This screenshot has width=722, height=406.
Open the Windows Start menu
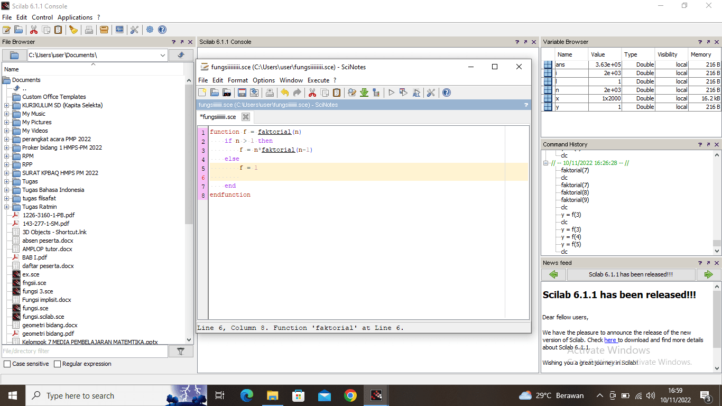click(12, 395)
